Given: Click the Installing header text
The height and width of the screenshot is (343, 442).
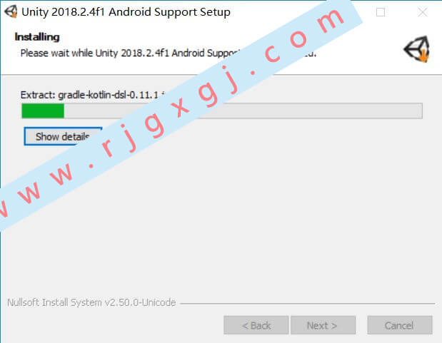Looking at the screenshot, I should coord(37,37).
